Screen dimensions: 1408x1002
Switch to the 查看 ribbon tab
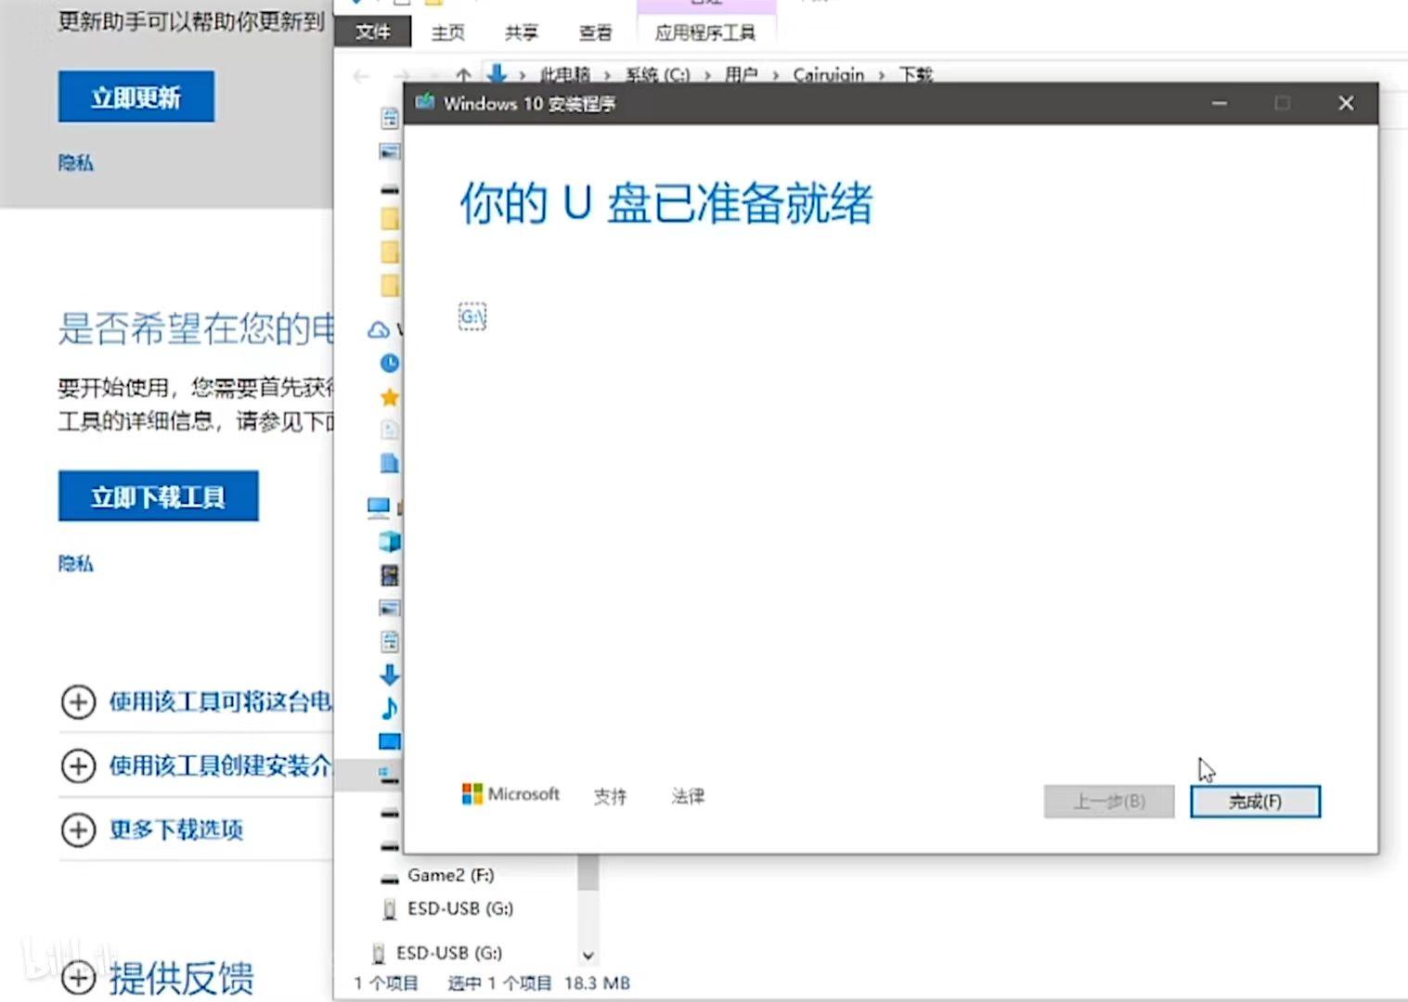point(595,33)
